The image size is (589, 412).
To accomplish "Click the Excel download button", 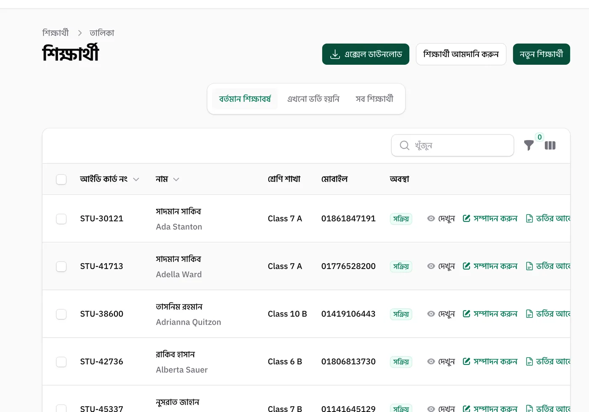I will (366, 54).
